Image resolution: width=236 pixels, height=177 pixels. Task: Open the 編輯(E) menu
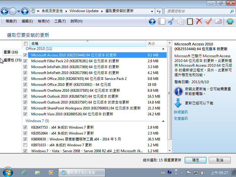click(27, 21)
